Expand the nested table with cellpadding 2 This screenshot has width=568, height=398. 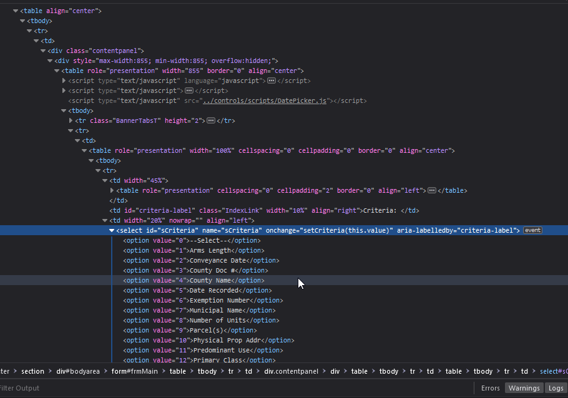coord(112,190)
